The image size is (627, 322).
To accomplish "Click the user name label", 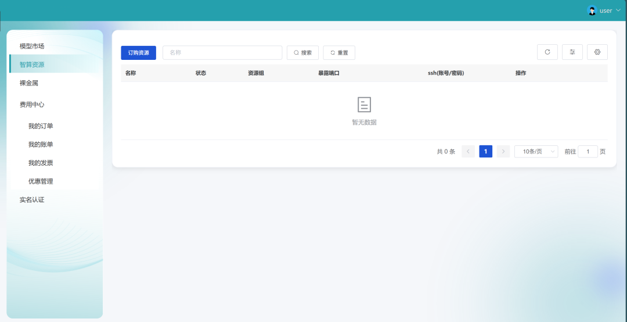I will point(606,11).
